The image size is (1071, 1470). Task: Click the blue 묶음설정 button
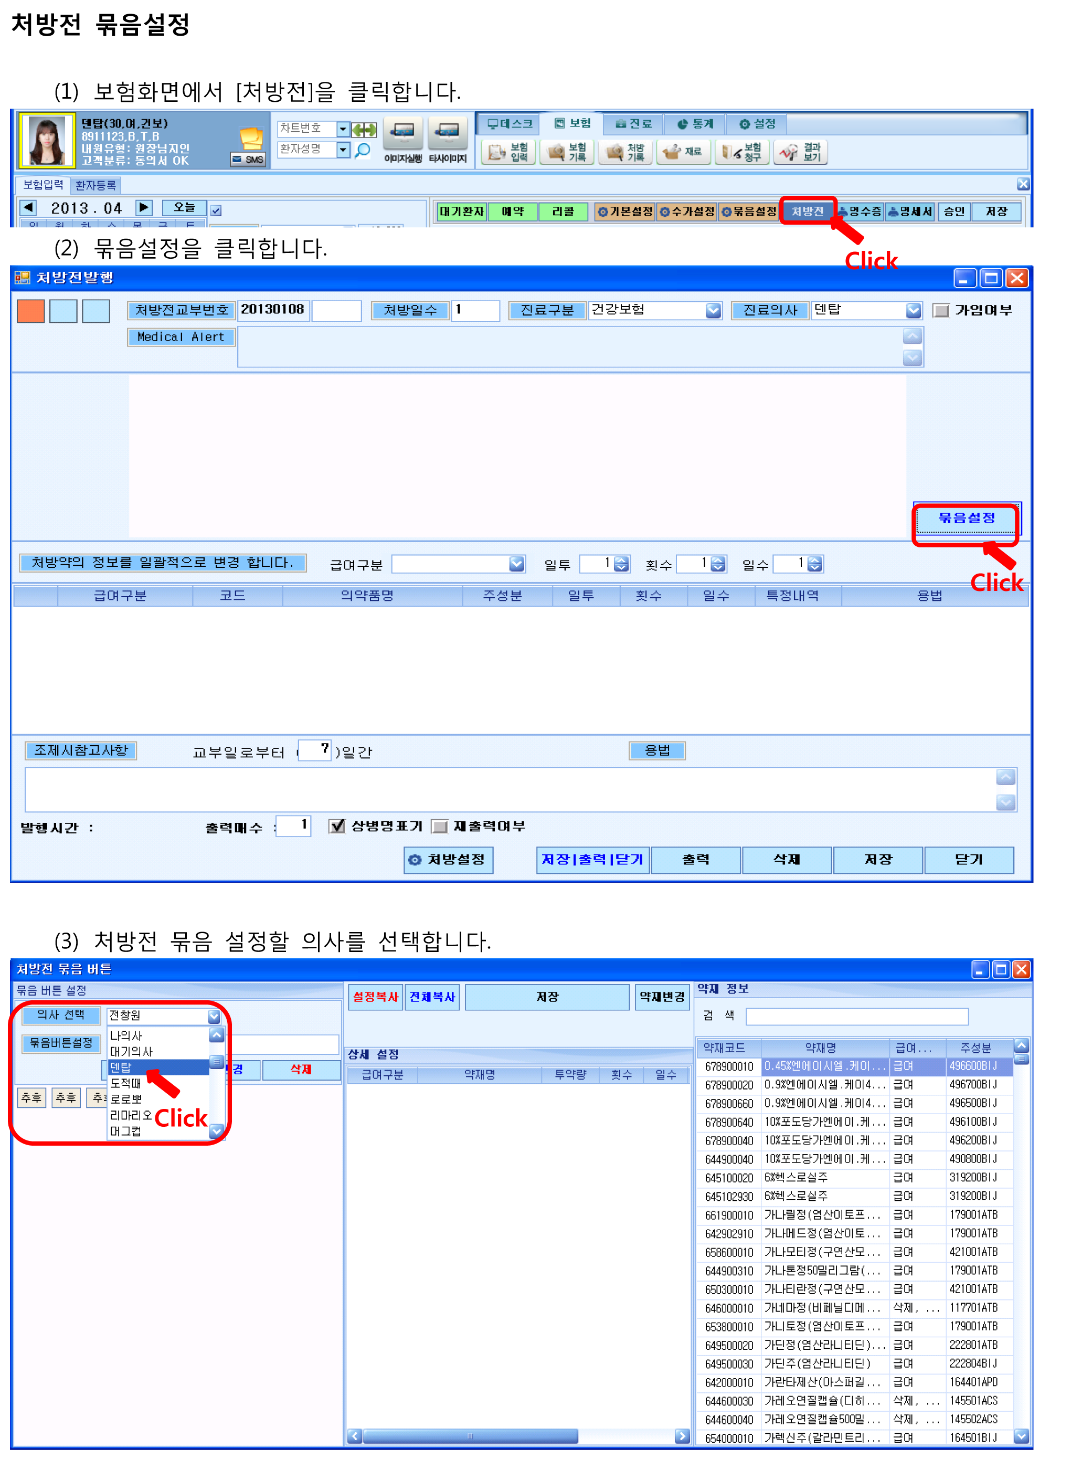click(966, 518)
